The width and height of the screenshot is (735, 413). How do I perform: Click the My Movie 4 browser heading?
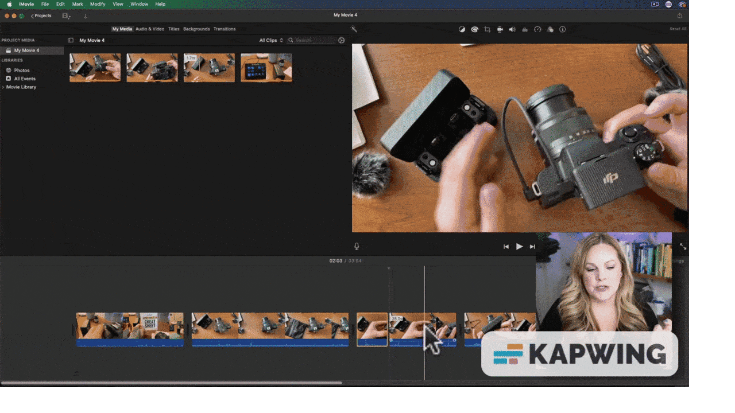(92, 40)
